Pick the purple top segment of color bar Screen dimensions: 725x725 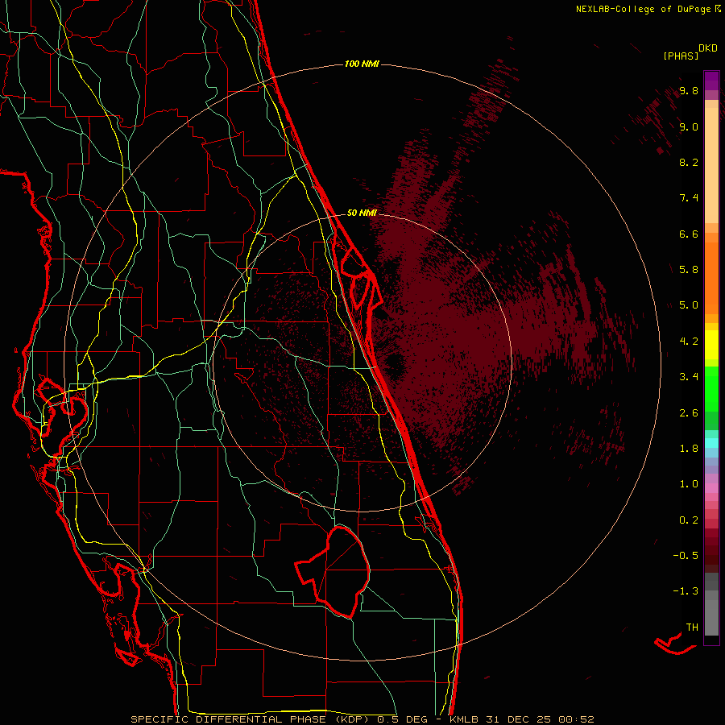[x=711, y=81]
